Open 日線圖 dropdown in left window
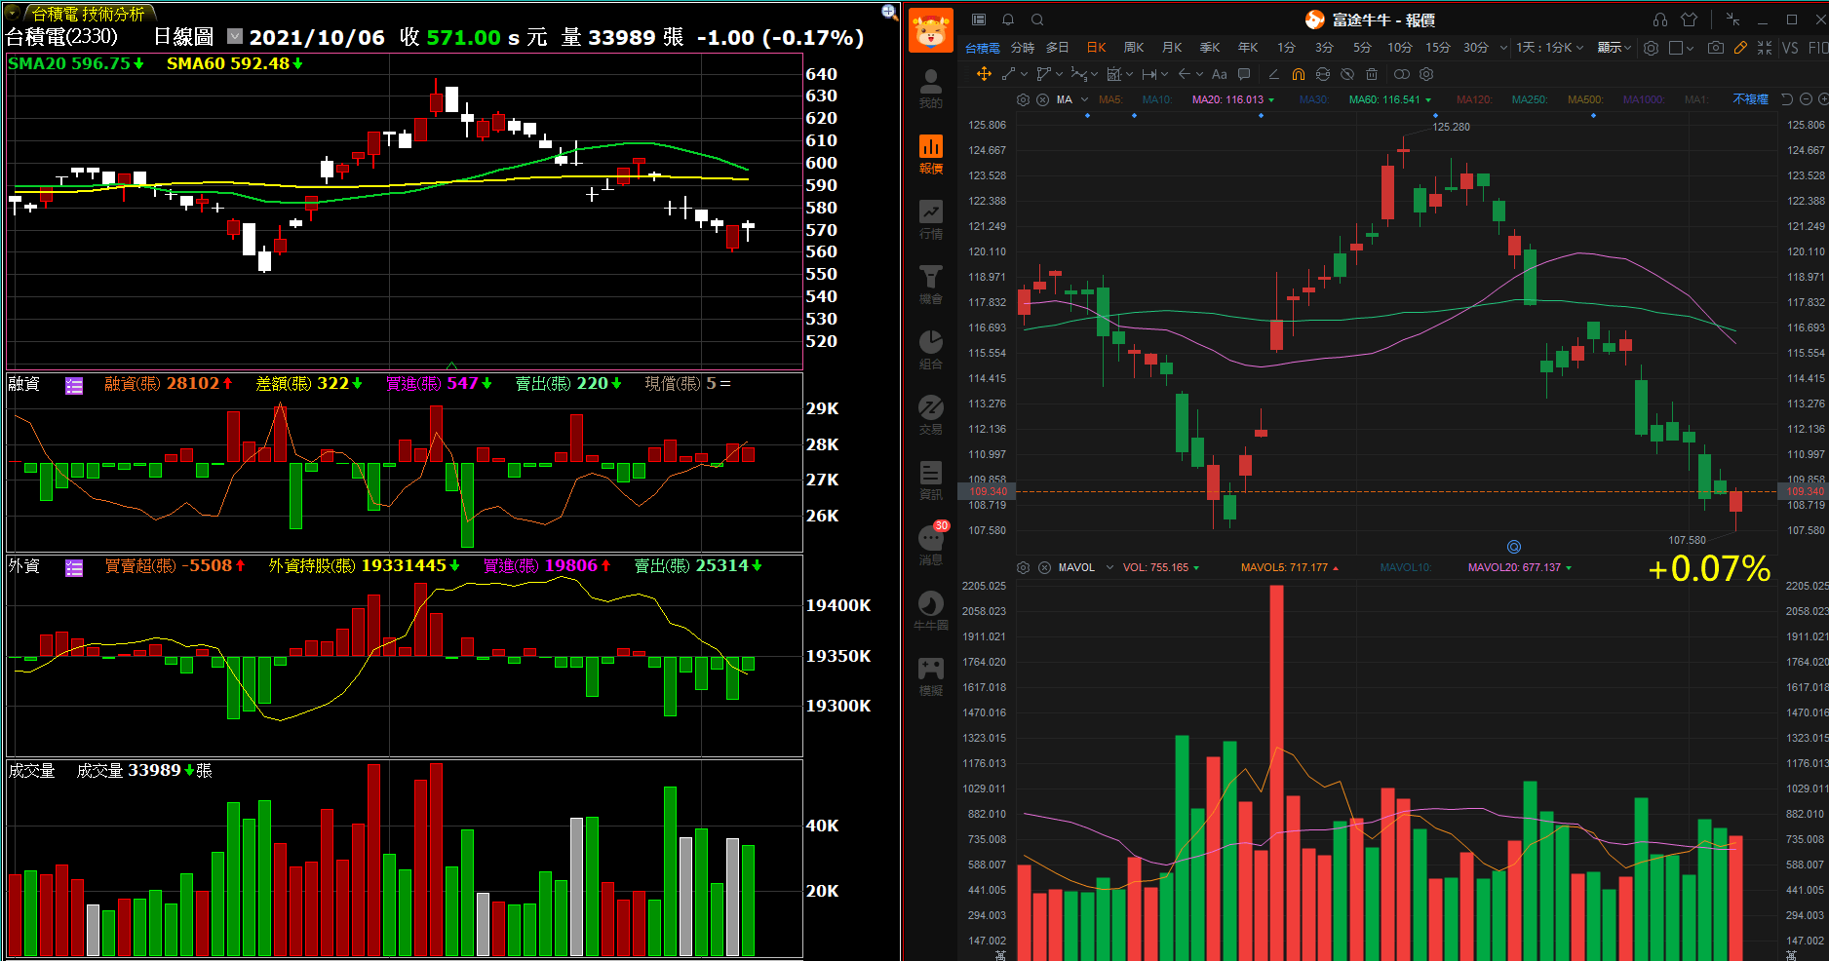This screenshot has width=1829, height=961. (235, 36)
